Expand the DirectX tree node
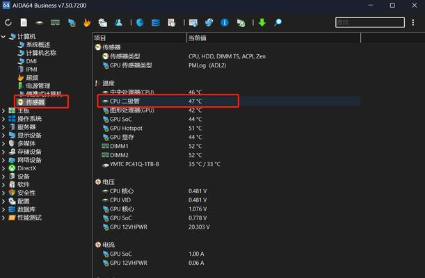This screenshot has height=278, width=425. point(3,168)
